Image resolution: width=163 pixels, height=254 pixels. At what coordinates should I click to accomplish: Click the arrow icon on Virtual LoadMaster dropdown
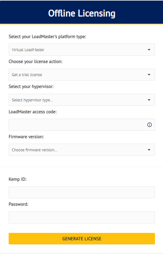[x=149, y=50]
